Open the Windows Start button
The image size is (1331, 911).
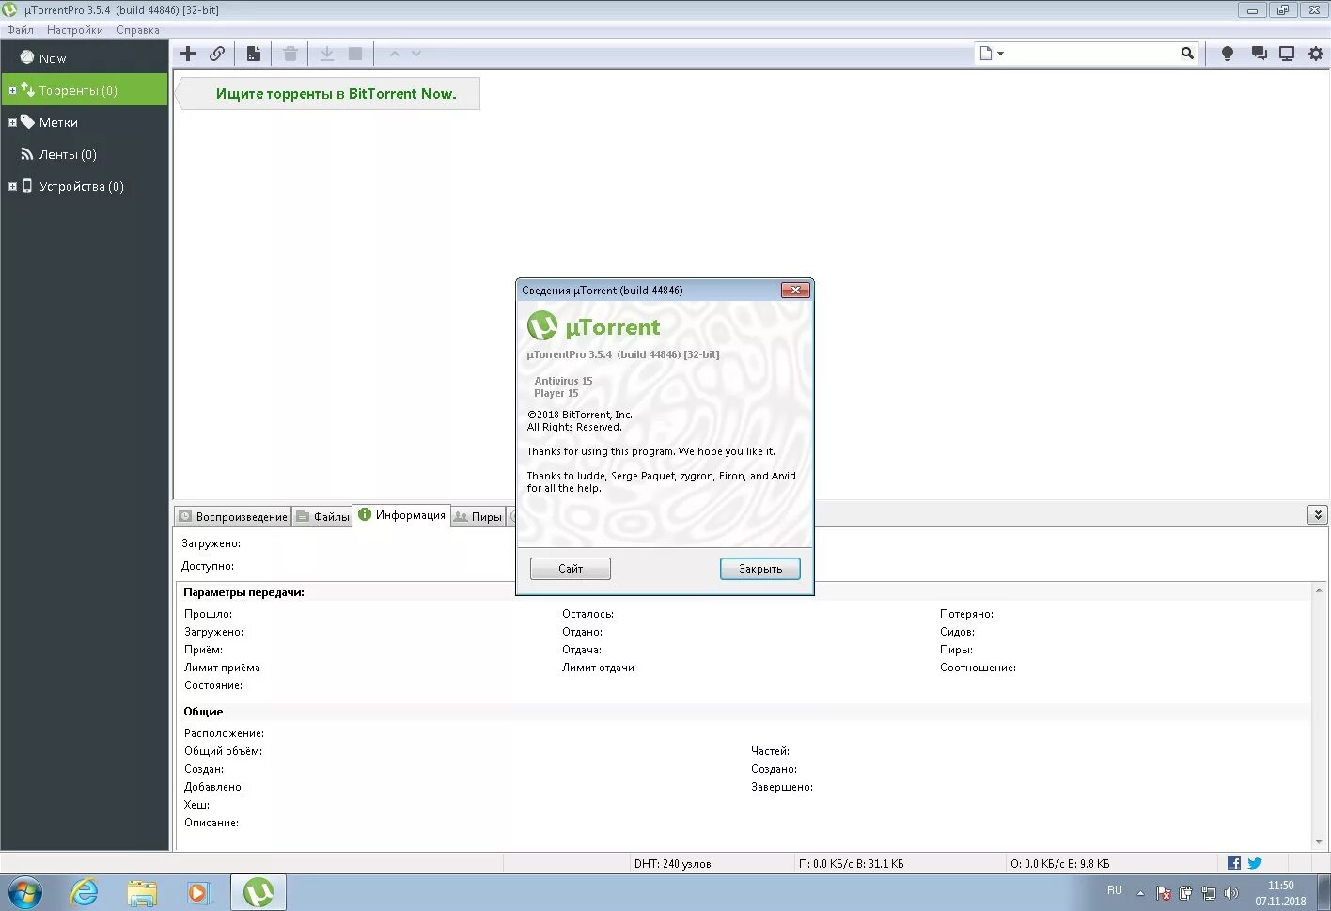pos(25,892)
